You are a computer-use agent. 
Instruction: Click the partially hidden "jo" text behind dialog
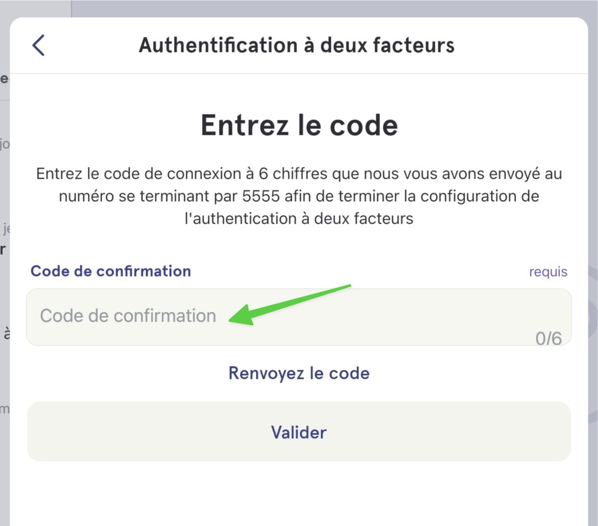point(5,144)
